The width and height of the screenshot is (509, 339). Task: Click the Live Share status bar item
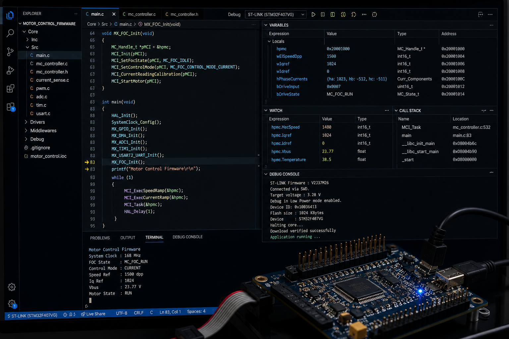[x=93, y=314]
